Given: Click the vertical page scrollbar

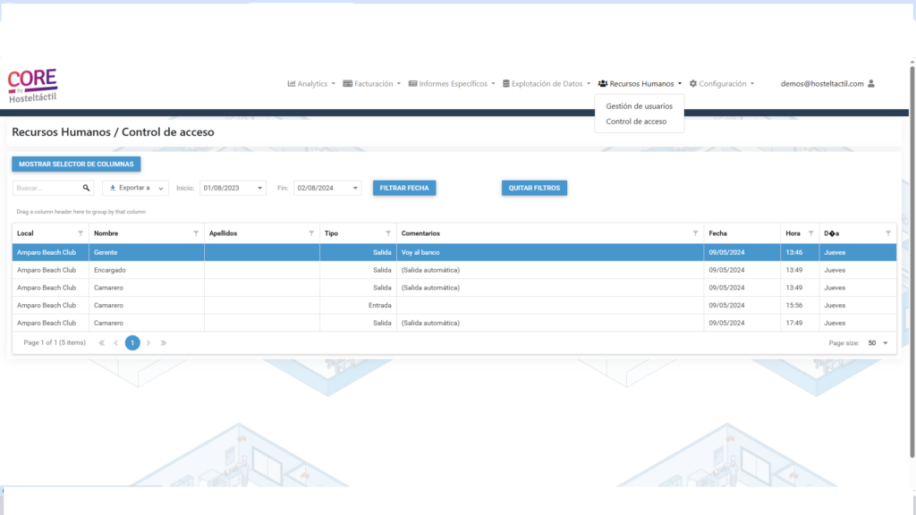Looking at the screenshot, I should [912, 260].
